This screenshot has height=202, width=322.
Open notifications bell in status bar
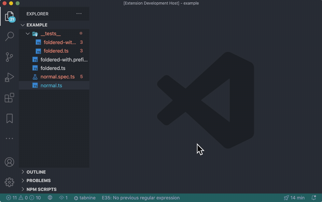pyautogui.click(x=314, y=198)
